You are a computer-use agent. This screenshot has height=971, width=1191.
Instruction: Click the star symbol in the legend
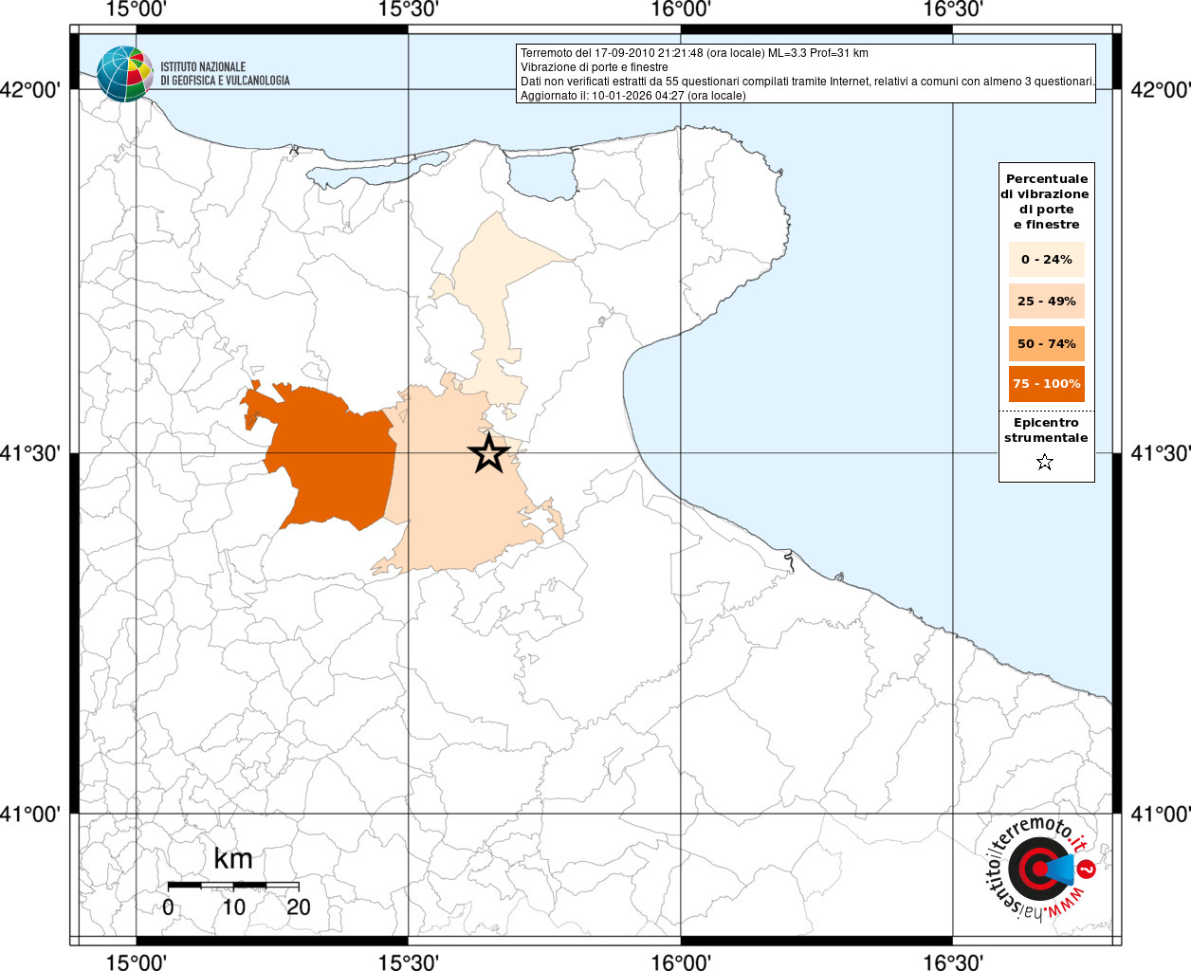[x=1045, y=463]
